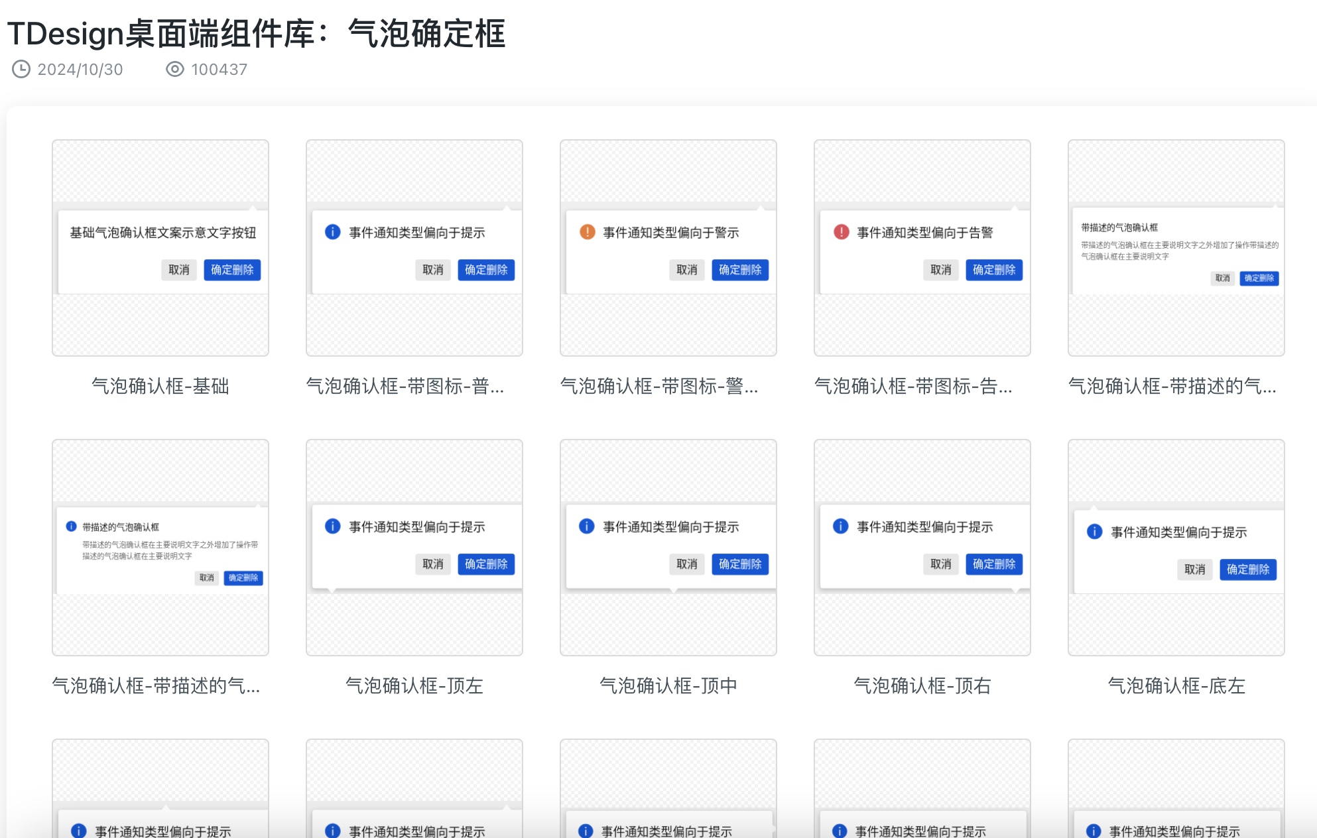Click the view count 100437
The image size is (1317, 838).
(219, 70)
